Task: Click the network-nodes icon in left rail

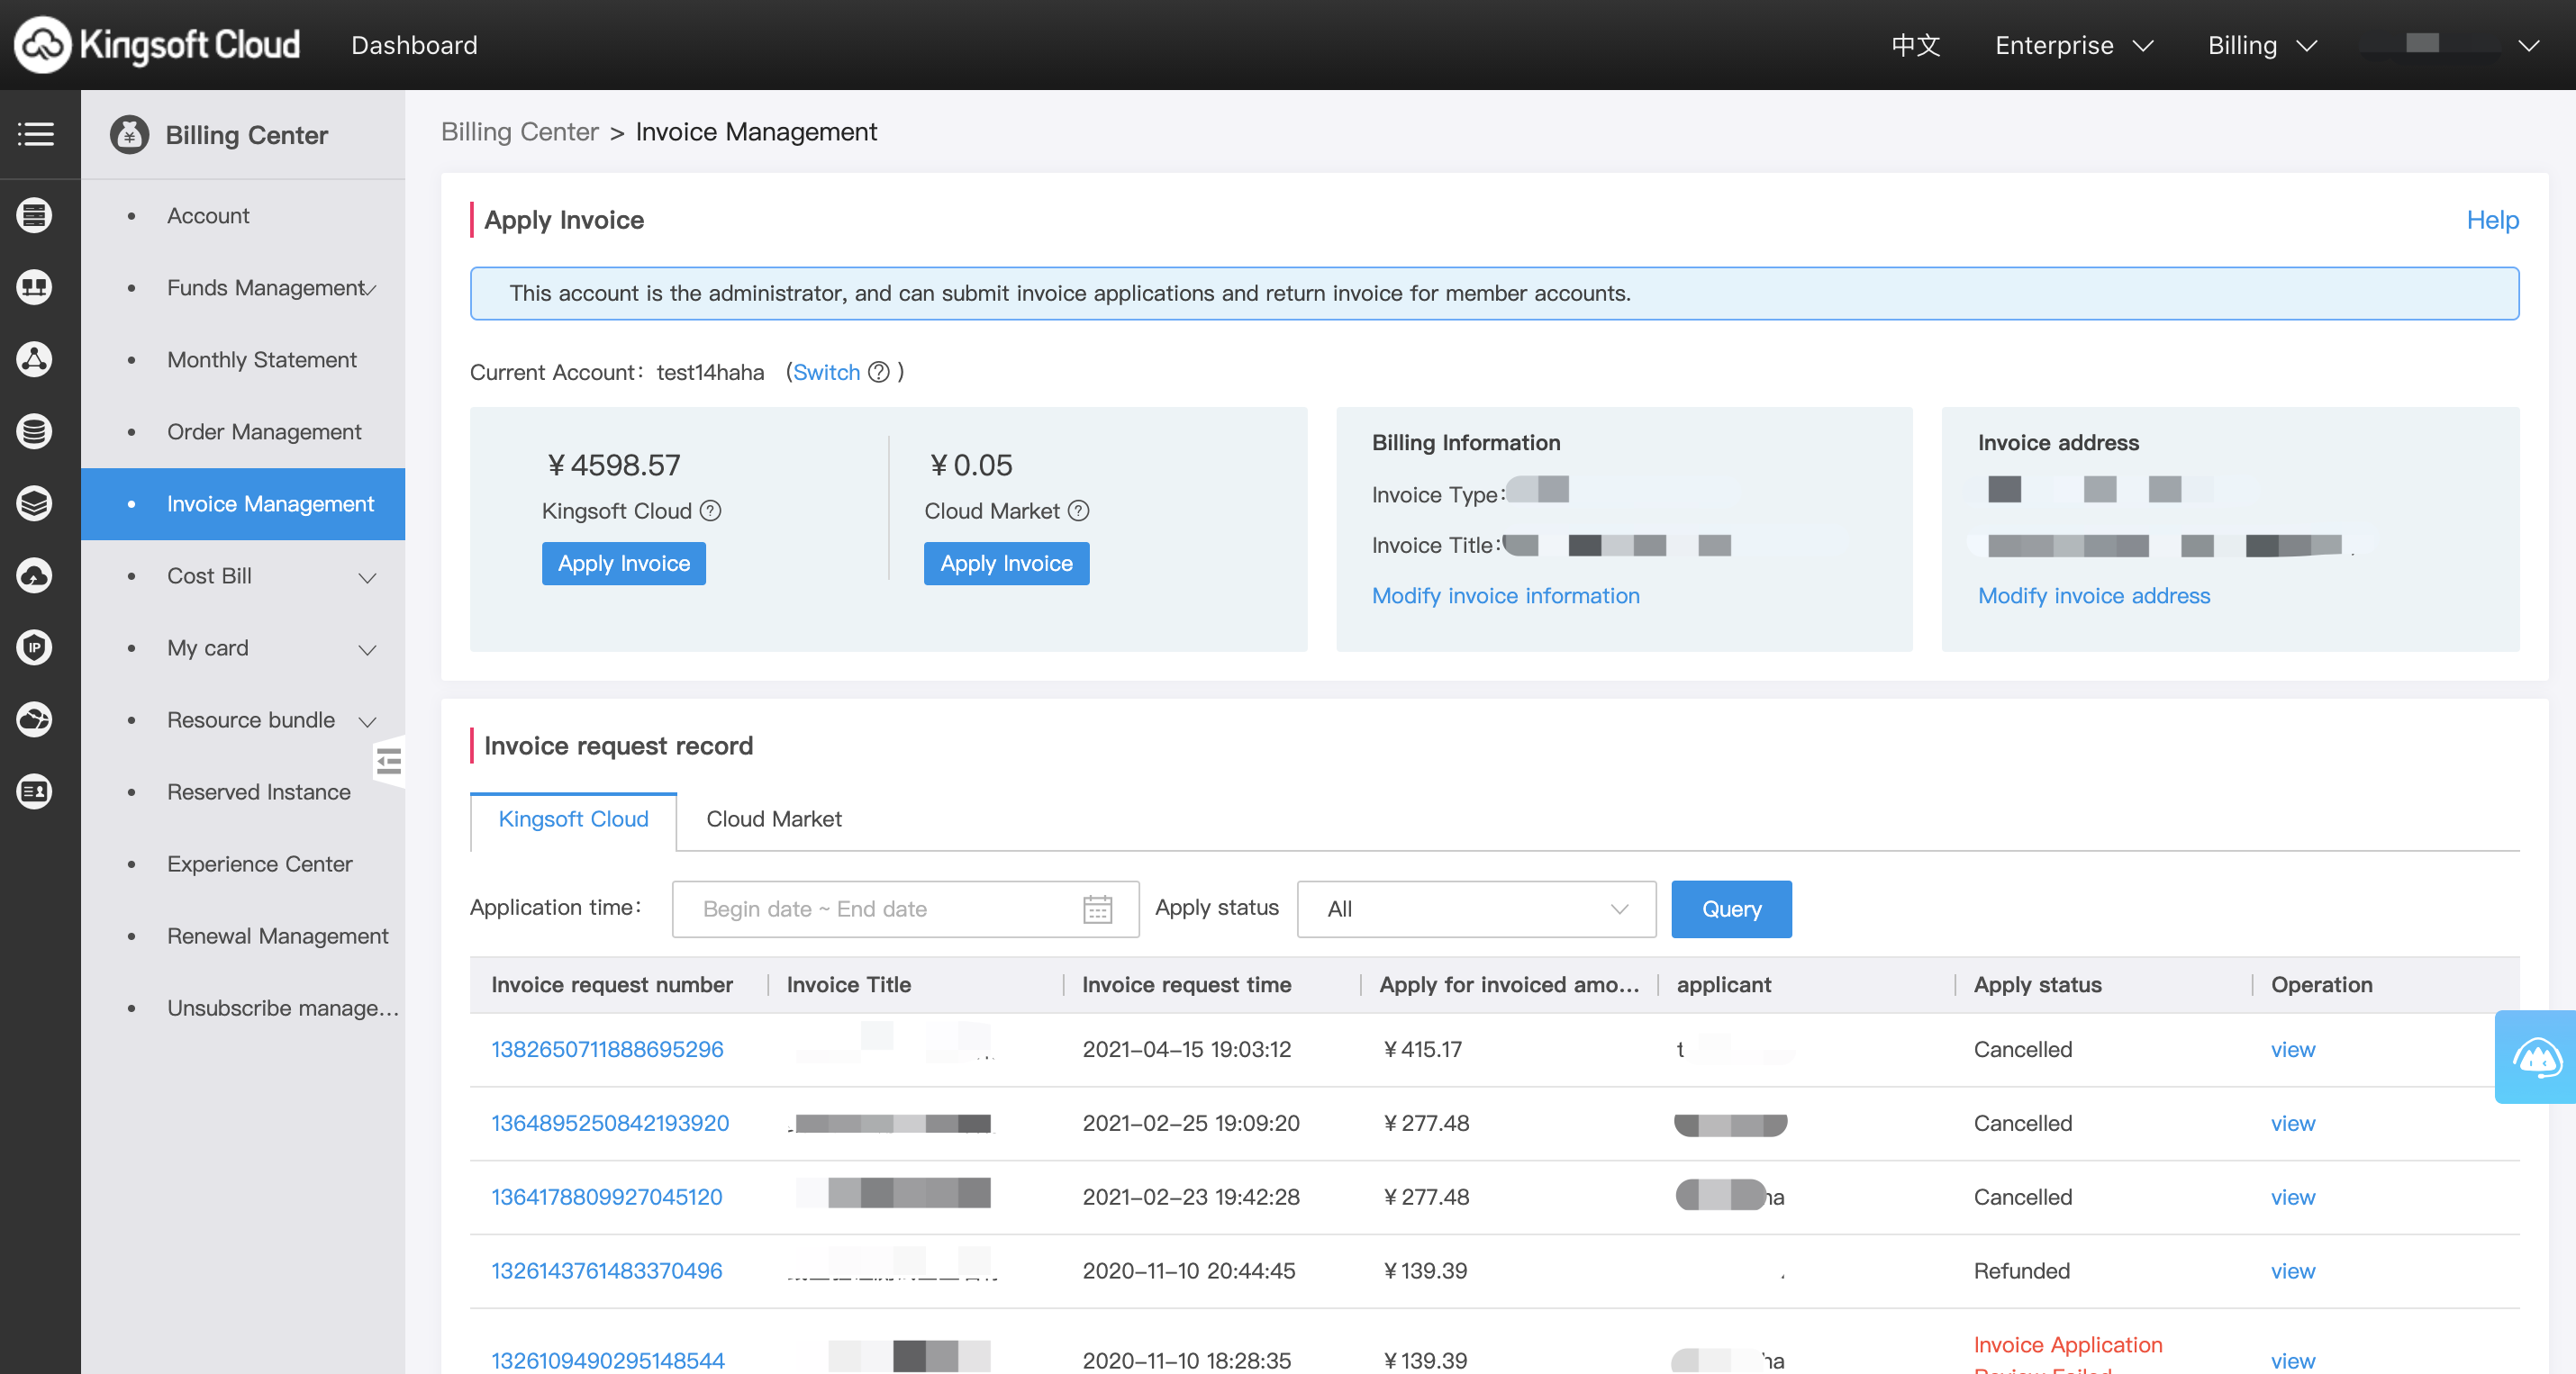Action: click(x=35, y=359)
